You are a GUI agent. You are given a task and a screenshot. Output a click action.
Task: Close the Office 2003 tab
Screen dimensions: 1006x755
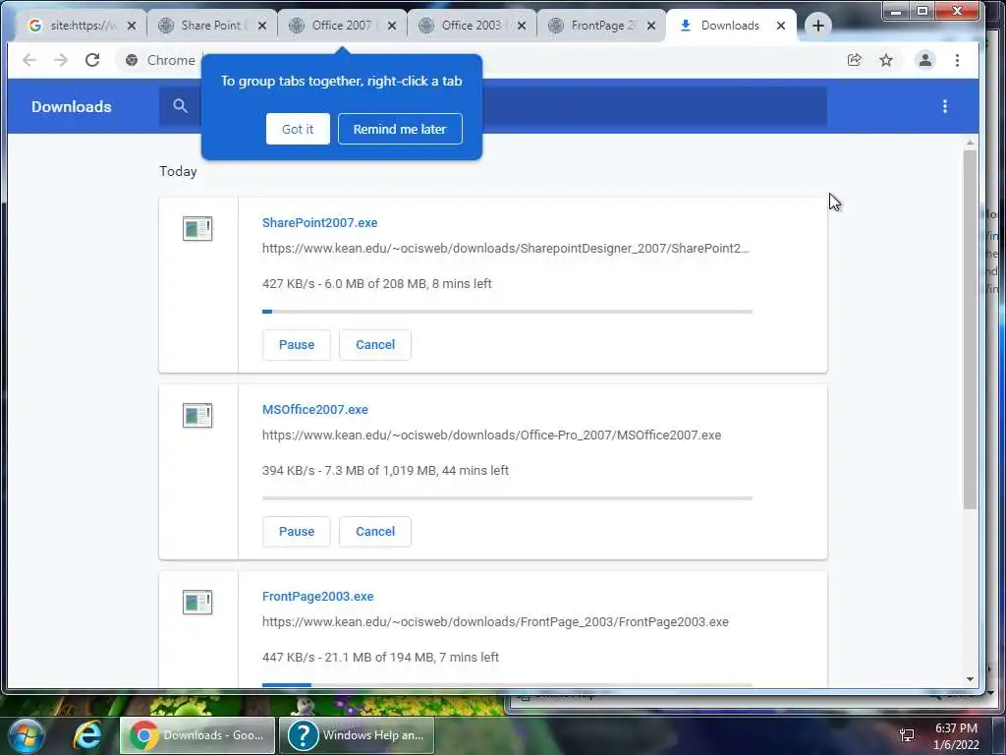point(522,26)
